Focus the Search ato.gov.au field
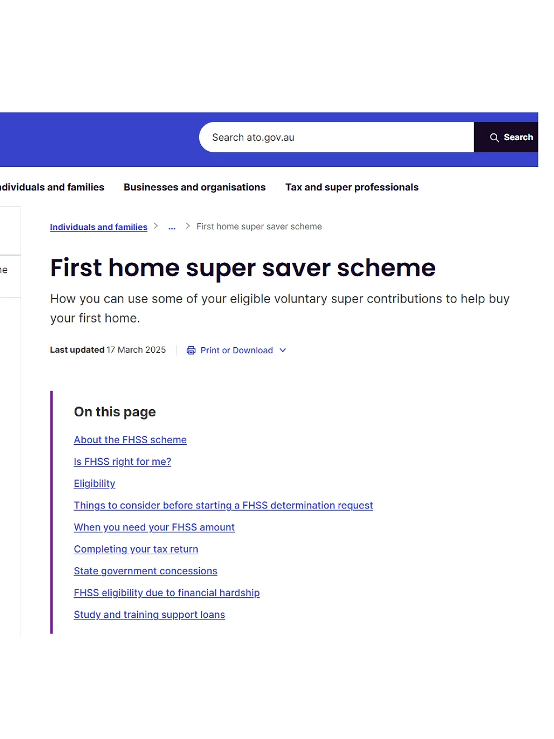 [336, 137]
